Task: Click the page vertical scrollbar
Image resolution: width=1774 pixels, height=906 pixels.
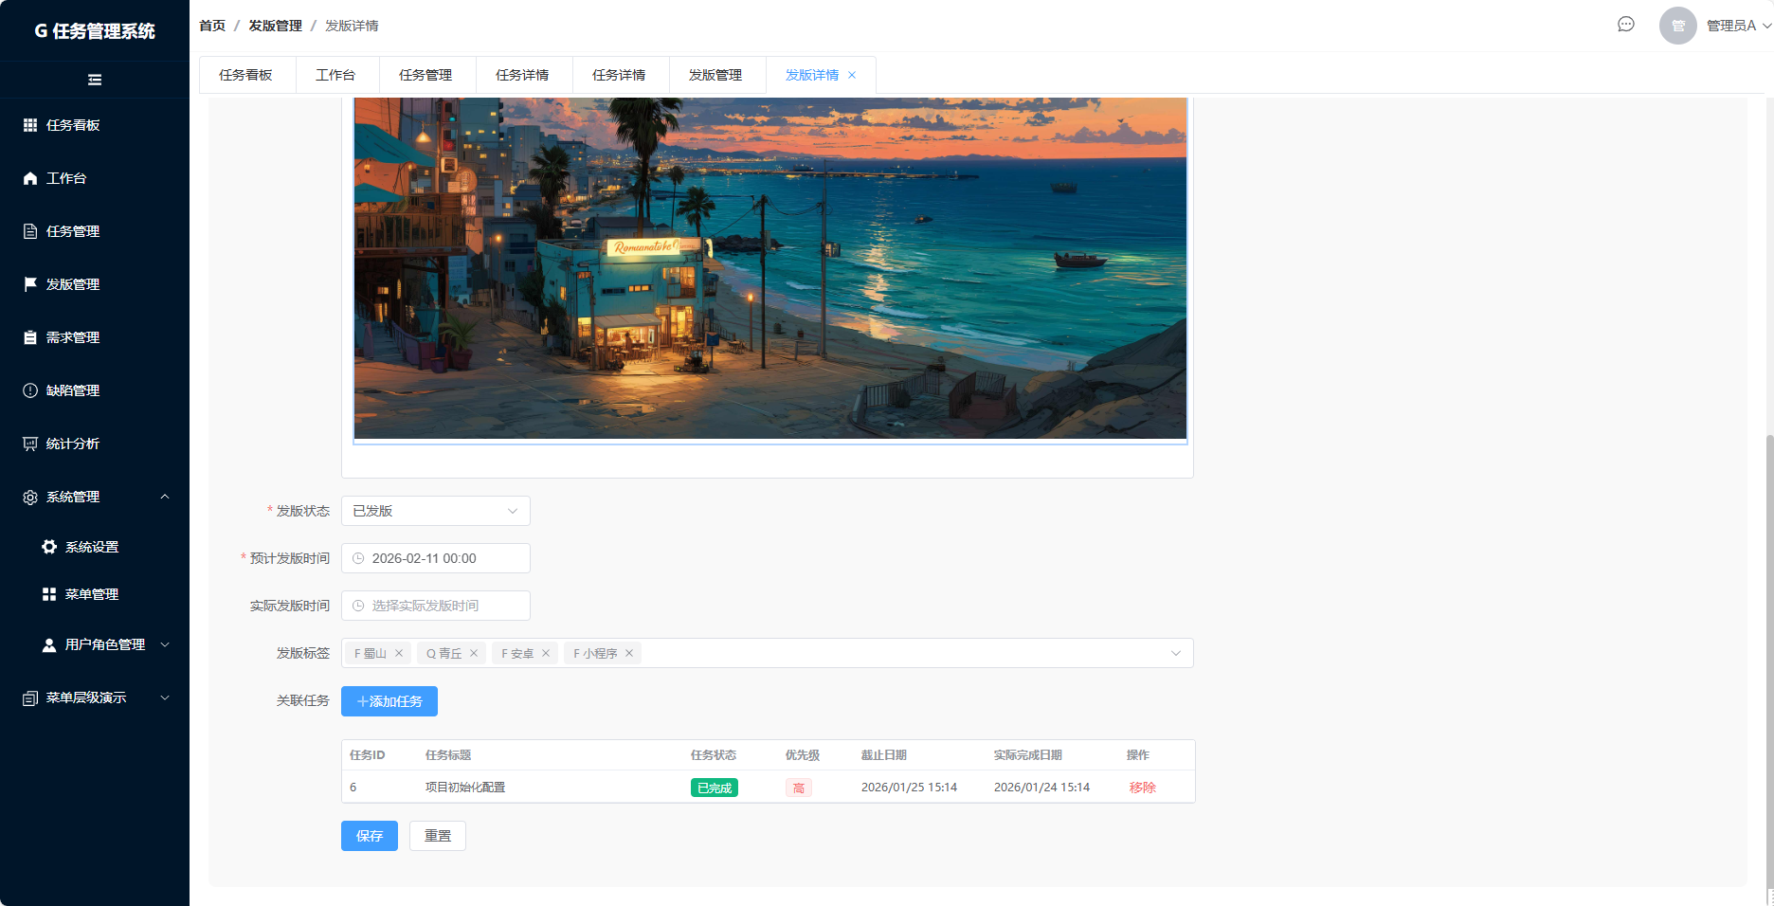Action: 1769,661
